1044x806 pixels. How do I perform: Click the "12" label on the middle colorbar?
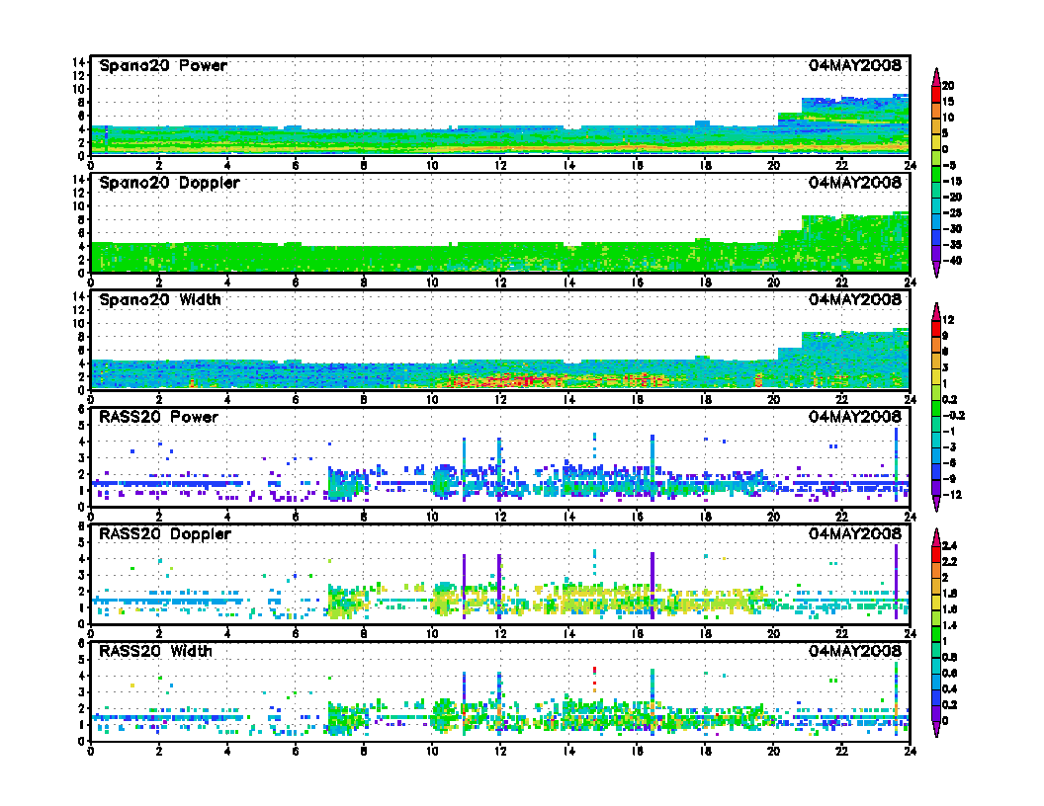(948, 320)
